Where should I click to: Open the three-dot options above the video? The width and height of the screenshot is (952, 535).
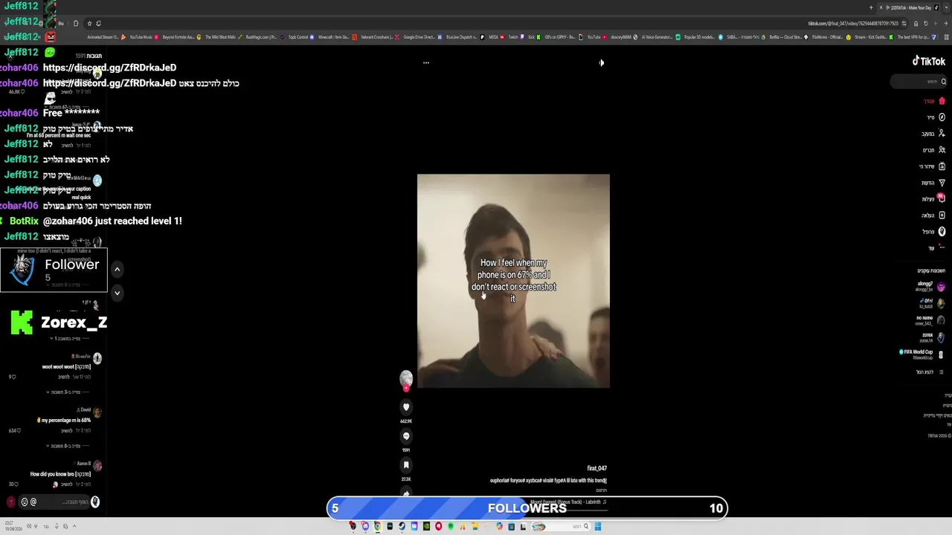(x=426, y=62)
